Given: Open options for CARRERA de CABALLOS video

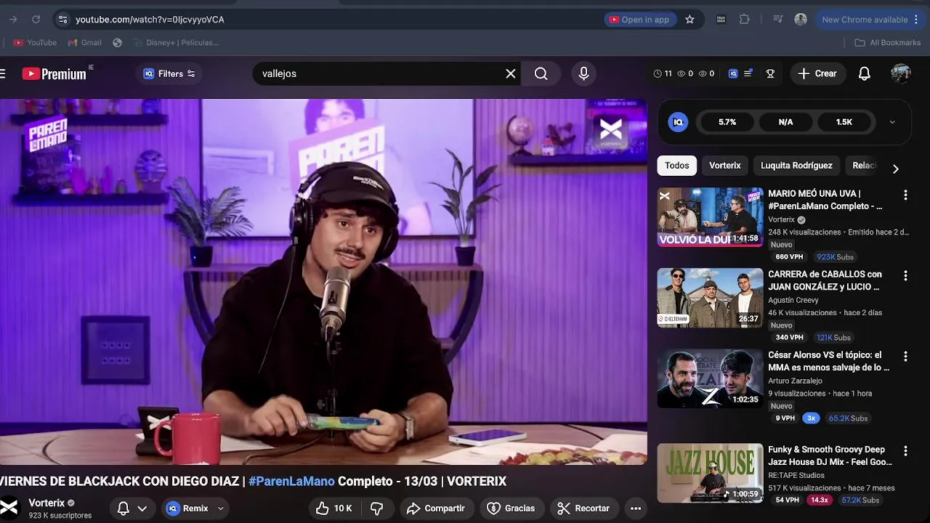Looking at the screenshot, I should tap(905, 275).
